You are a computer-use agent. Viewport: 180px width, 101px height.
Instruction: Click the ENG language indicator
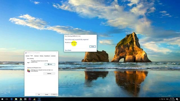[167, 99]
